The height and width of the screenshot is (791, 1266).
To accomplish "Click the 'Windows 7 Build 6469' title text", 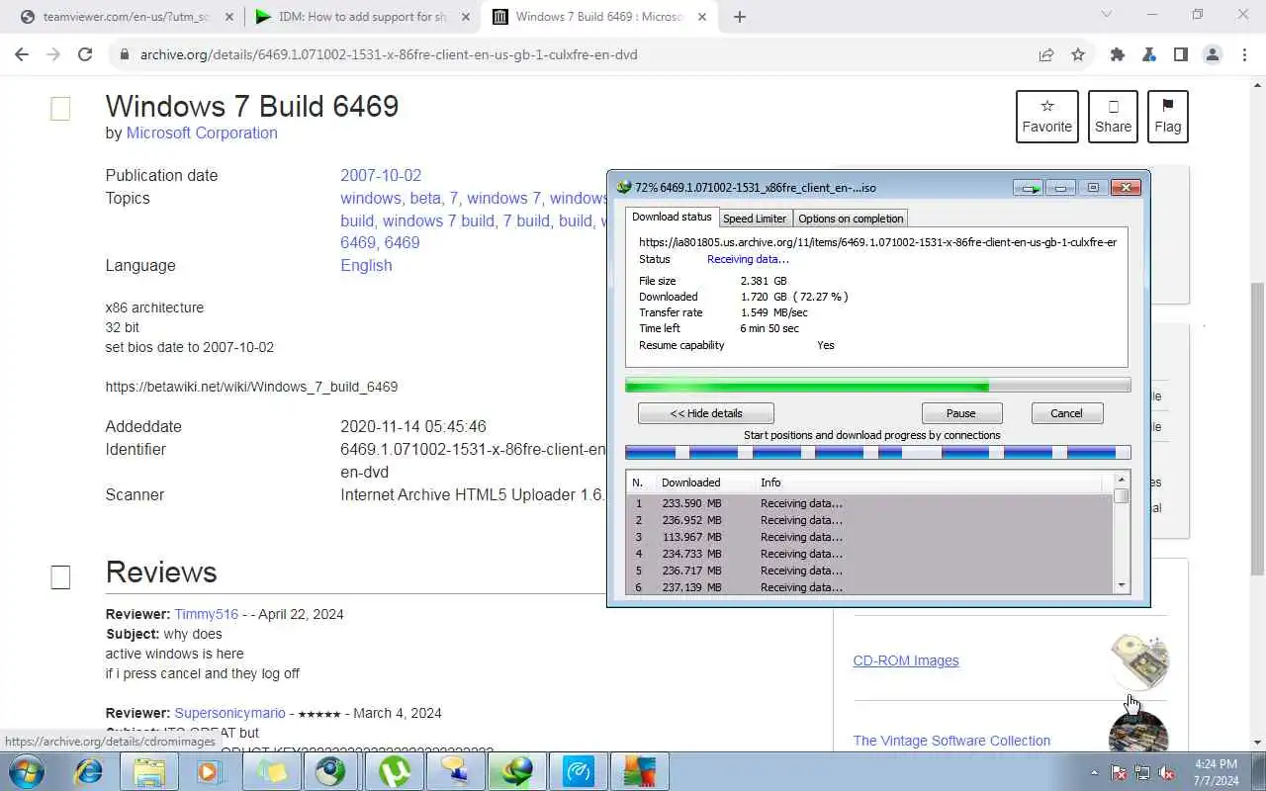I will pos(252,107).
